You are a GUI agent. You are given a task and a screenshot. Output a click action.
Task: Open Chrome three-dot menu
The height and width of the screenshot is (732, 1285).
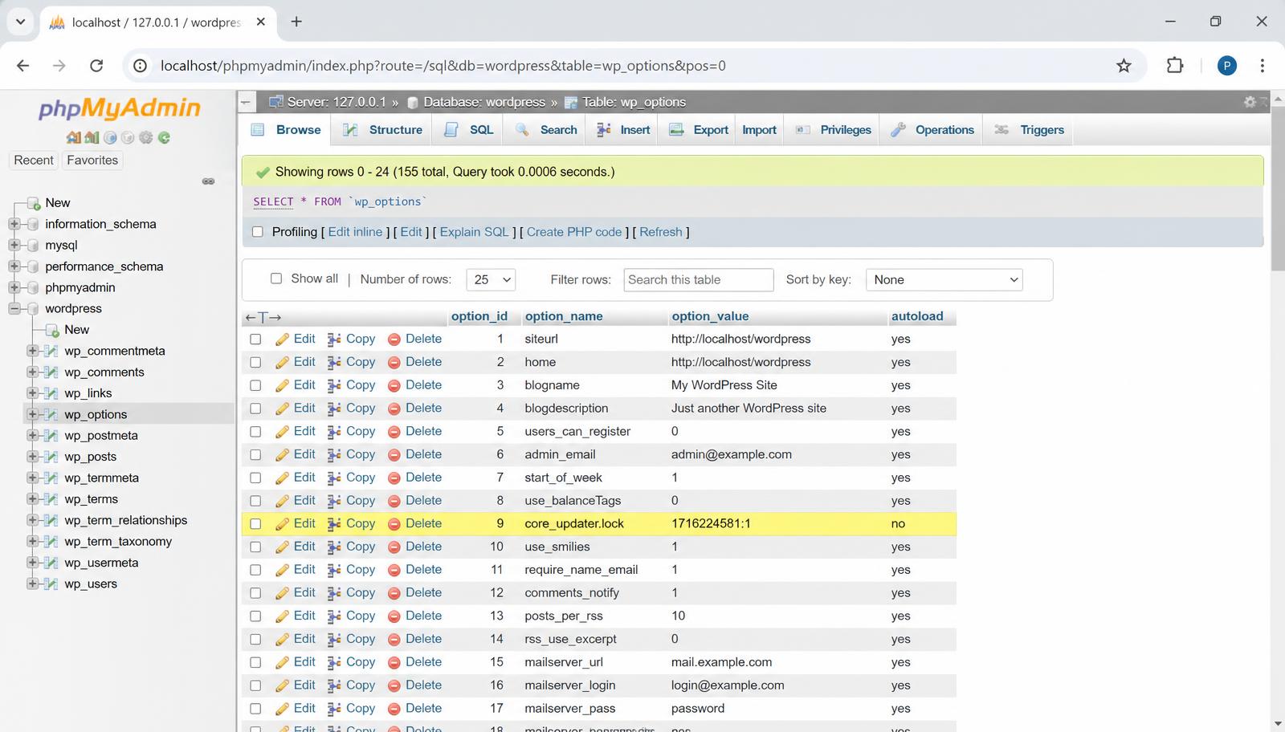(x=1263, y=66)
